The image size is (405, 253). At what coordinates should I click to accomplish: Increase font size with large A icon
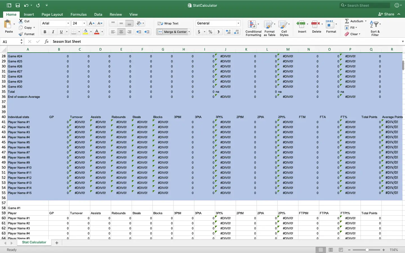[91, 23]
